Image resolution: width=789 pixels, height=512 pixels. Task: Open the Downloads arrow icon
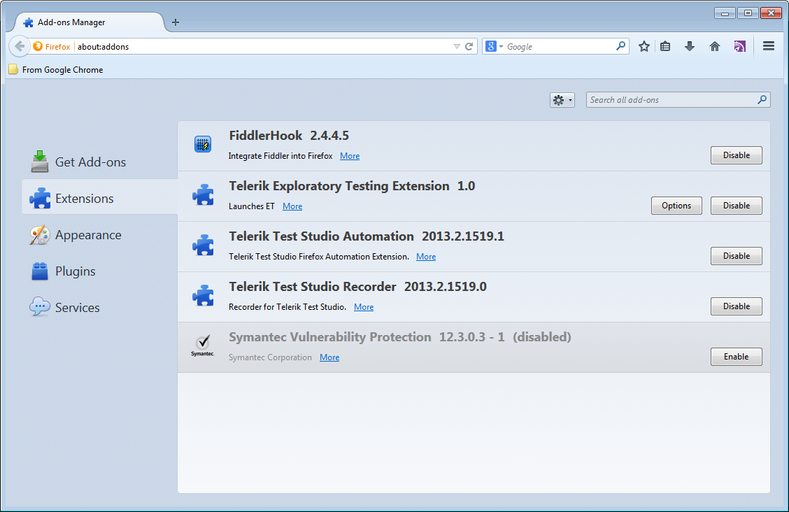[690, 46]
